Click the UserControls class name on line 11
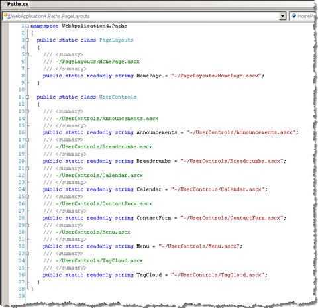 (118, 97)
